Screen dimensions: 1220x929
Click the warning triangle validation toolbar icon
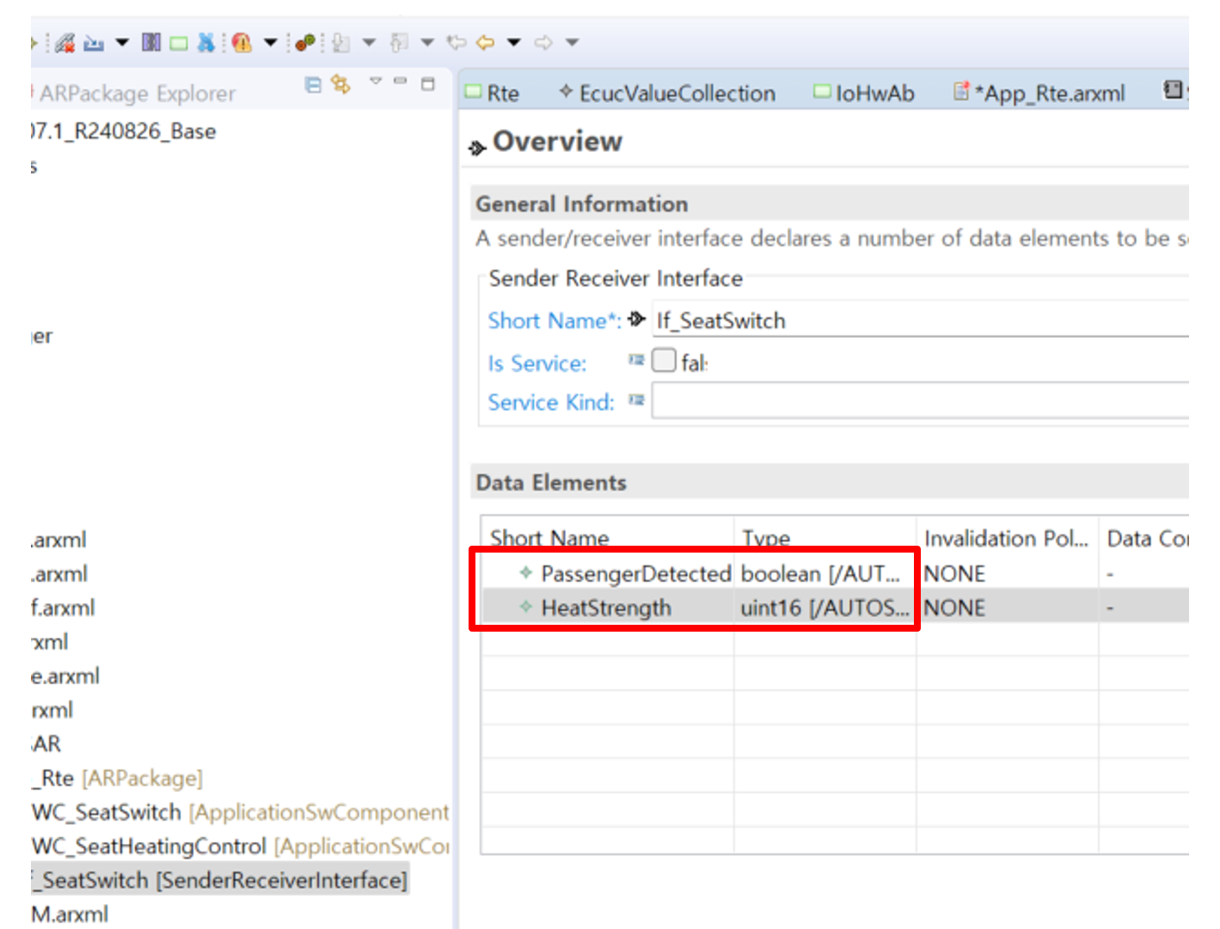coord(242,42)
